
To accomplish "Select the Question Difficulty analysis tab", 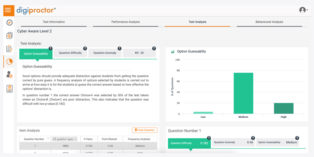I will [x=70, y=53].
